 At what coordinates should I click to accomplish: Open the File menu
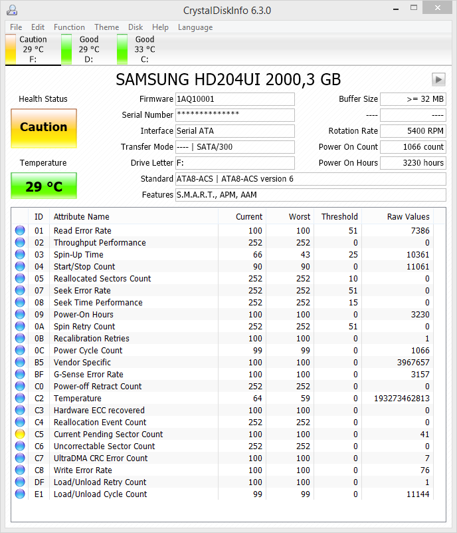[16, 27]
